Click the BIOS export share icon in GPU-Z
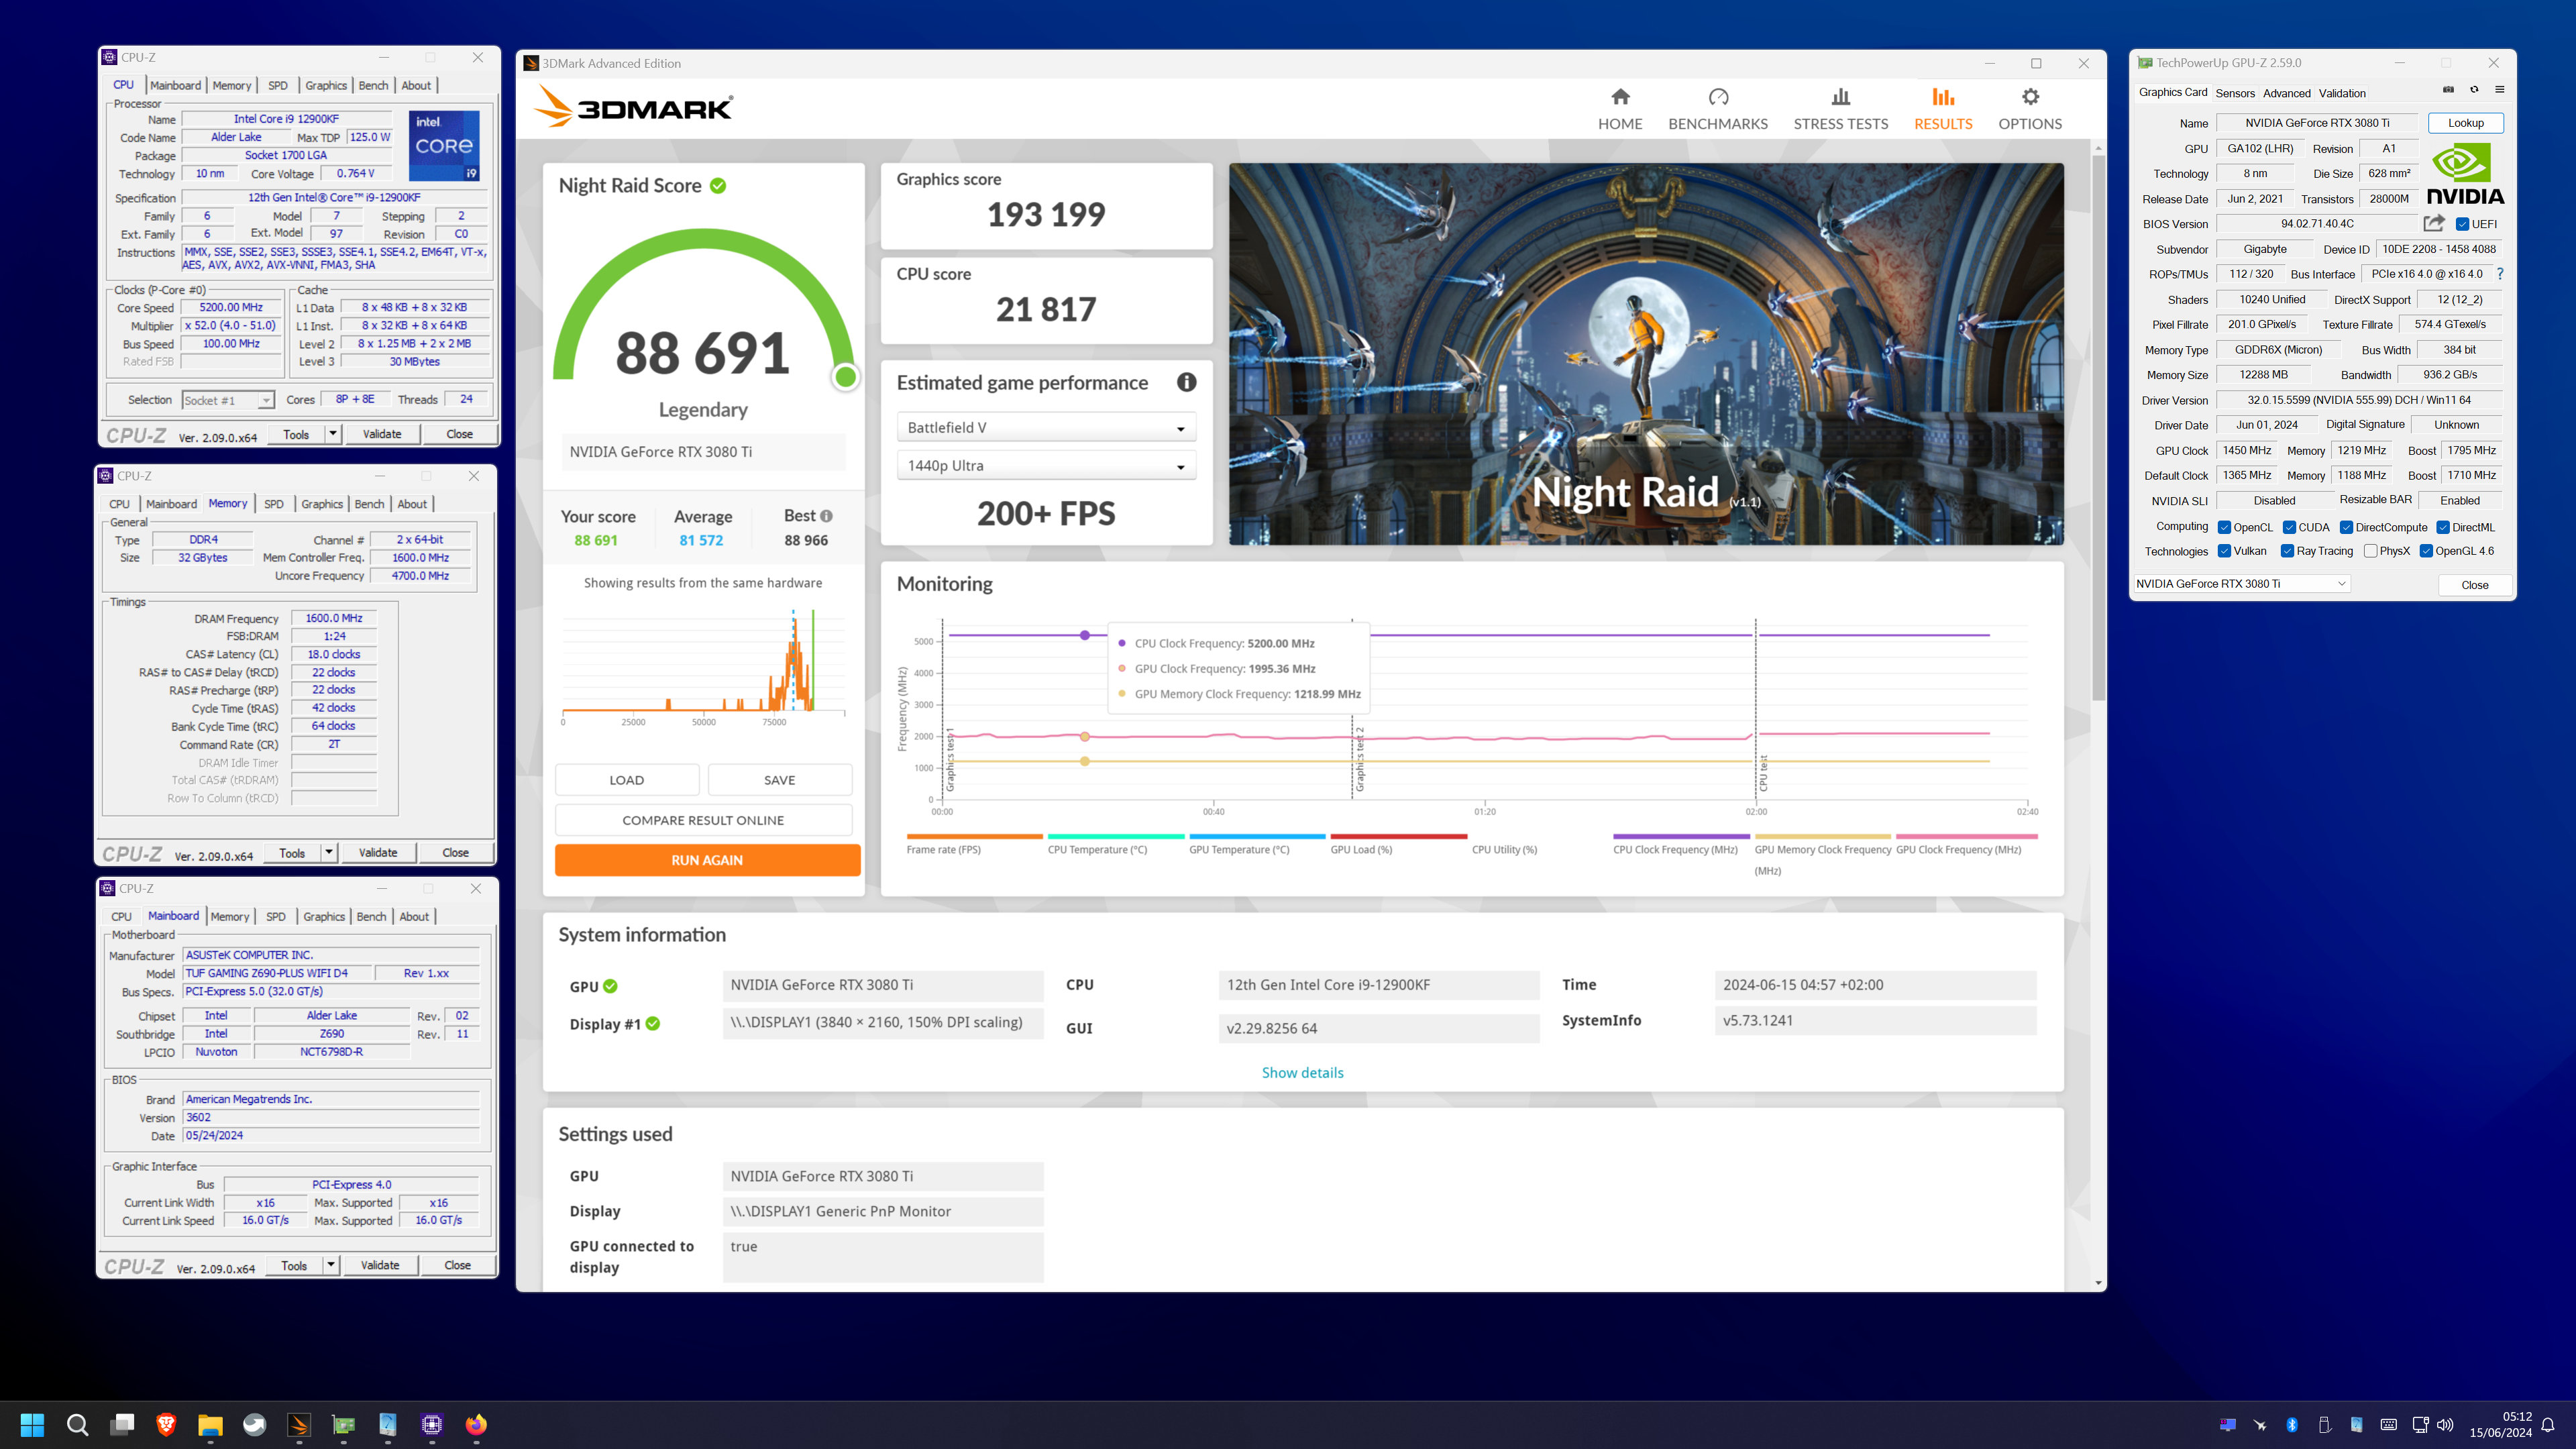 click(x=2434, y=223)
